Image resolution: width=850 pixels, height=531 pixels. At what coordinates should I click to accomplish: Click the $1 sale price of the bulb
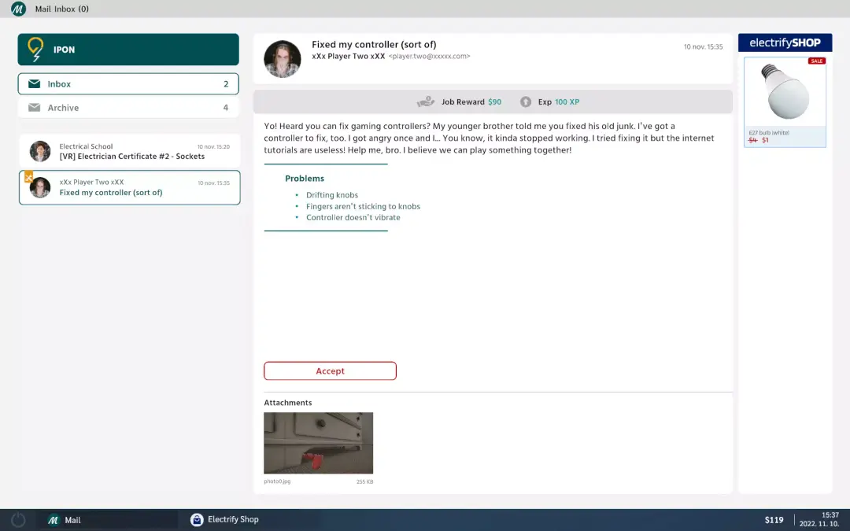(765, 140)
